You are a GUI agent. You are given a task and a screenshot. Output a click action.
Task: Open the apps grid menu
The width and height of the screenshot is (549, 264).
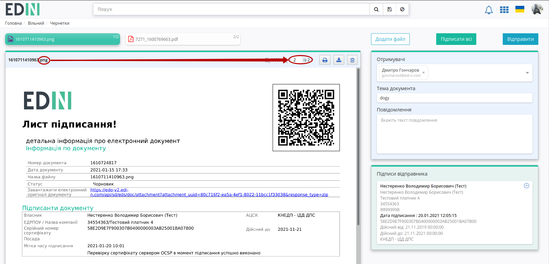(504, 10)
